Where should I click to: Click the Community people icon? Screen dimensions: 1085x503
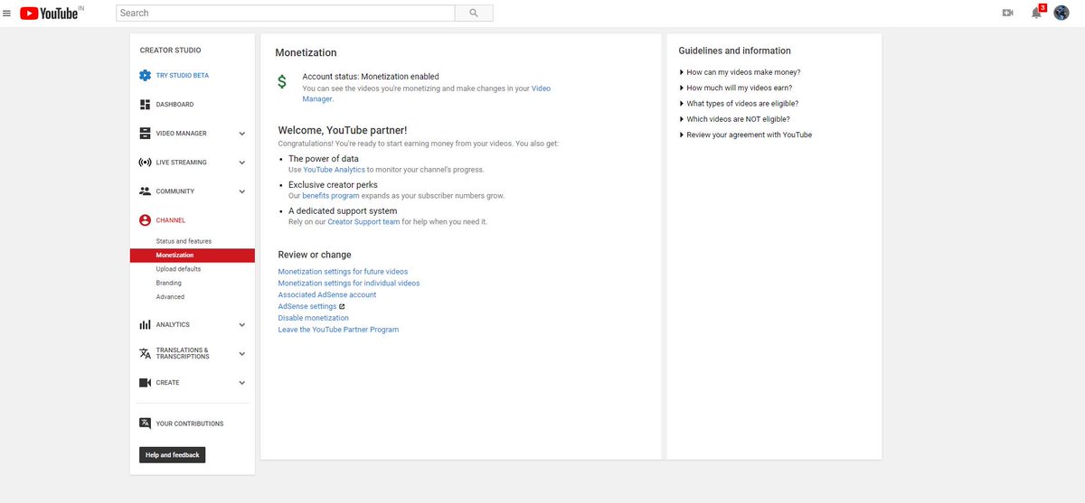tap(145, 191)
